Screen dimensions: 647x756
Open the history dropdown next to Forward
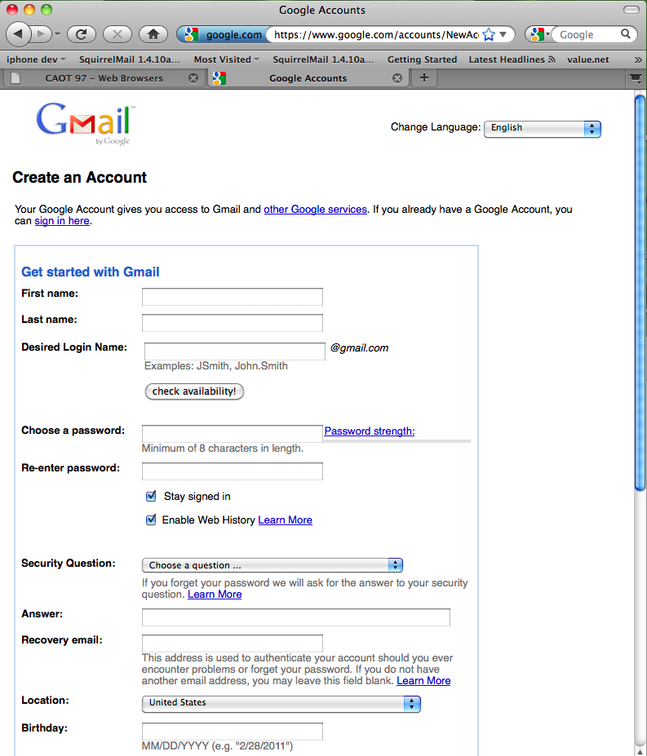tap(57, 34)
